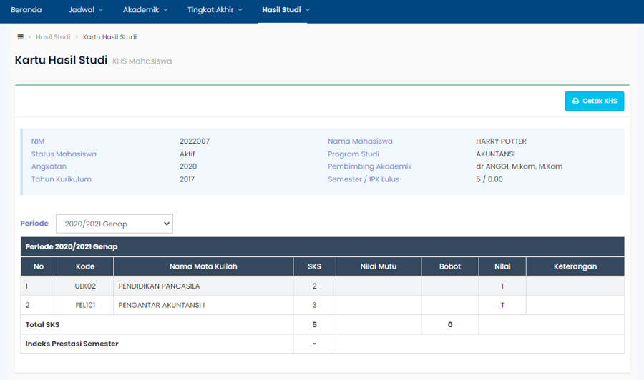
Task: Click the Hasil Studi breadcrumb link
Action: (53, 37)
